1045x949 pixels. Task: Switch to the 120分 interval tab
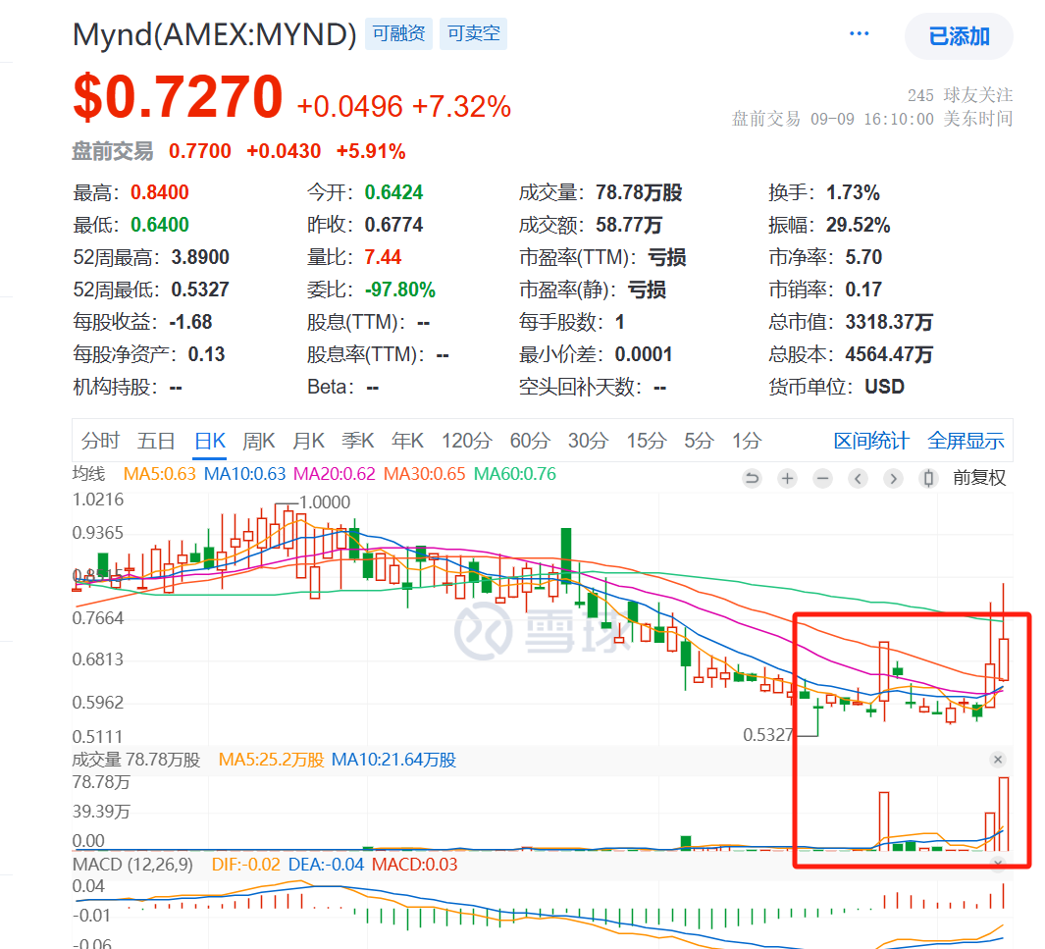(466, 441)
